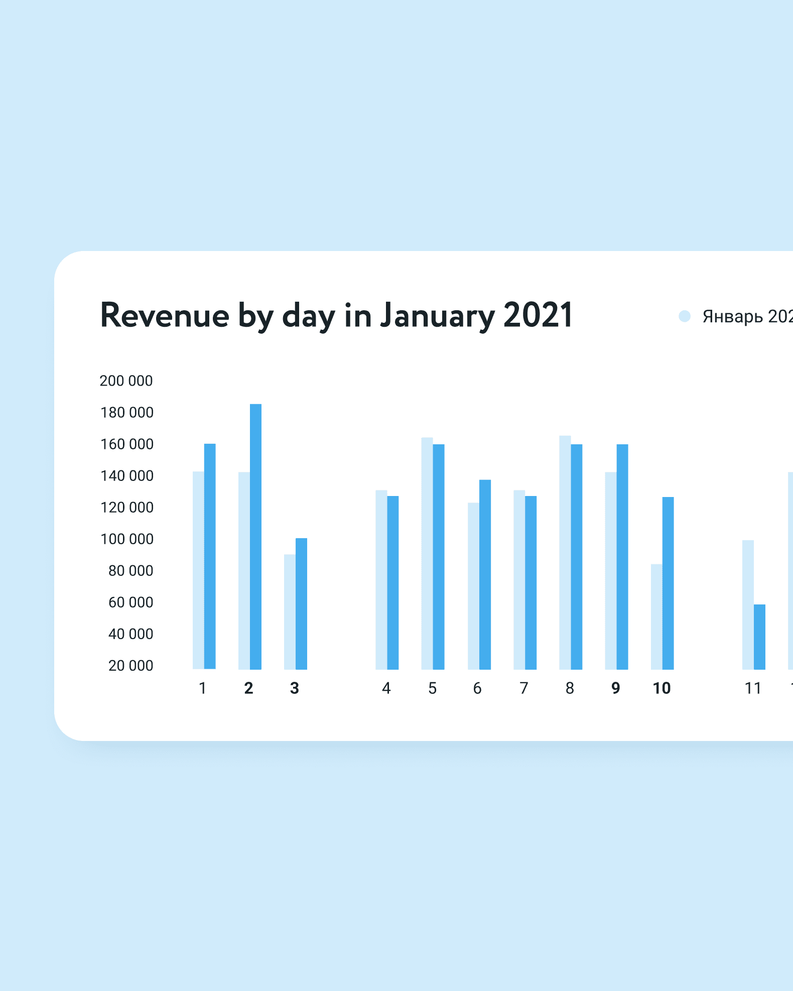This screenshot has height=991, width=793.
Task: Click the short dark blue bar for day 11
Action: (x=759, y=637)
